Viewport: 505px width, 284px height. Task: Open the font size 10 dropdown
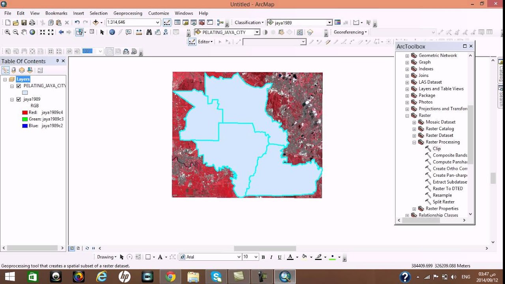point(256,257)
